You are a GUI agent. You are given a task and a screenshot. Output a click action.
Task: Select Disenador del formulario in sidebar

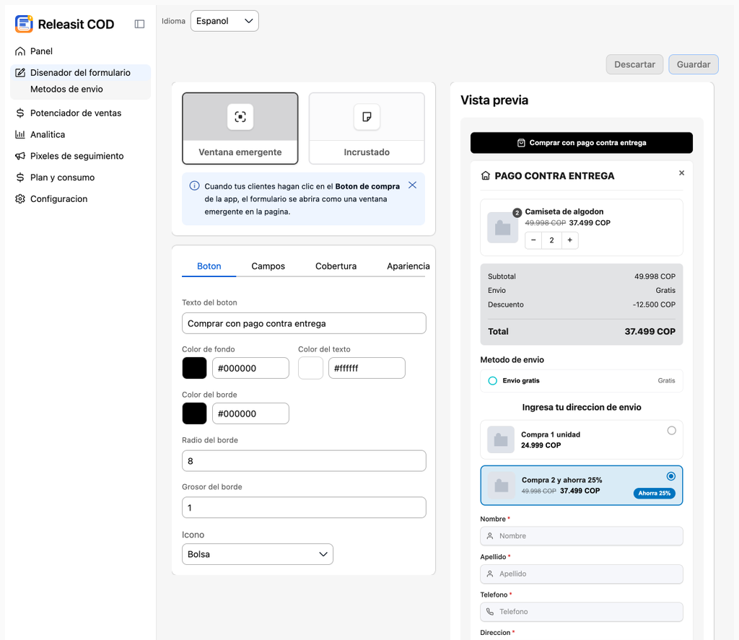point(80,73)
